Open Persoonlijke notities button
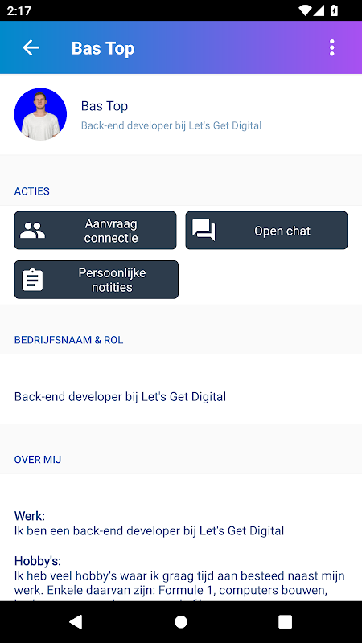Viewport: 362px width, 643px height. pos(96,280)
